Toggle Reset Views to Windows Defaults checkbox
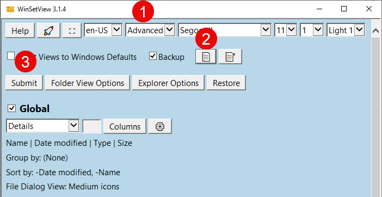The height and width of the screenshot is (197, 382). (x=11, y=56)
